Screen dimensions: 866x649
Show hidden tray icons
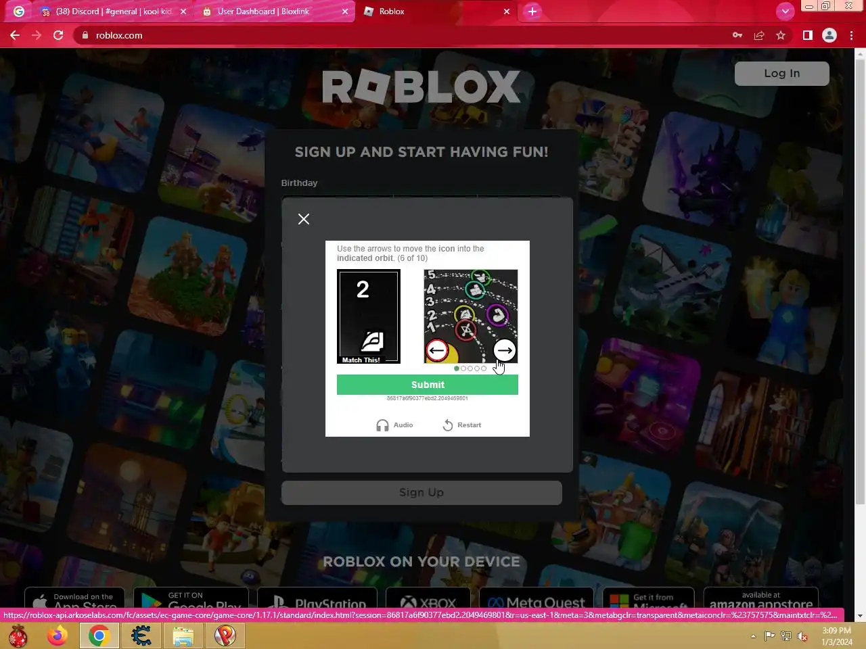click(x=753, y=636)
